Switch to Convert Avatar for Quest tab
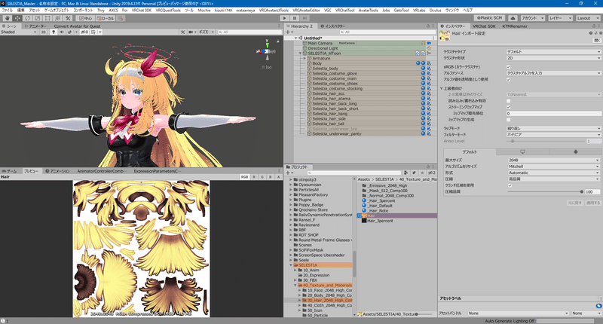Screen dimensions: 603x324 (x=77, y=26)
